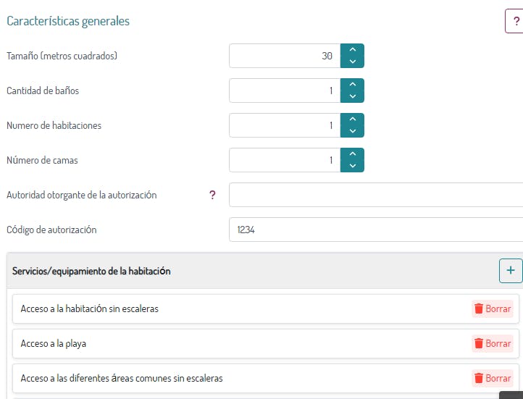Decrease Cantidad de baños value

353,96
